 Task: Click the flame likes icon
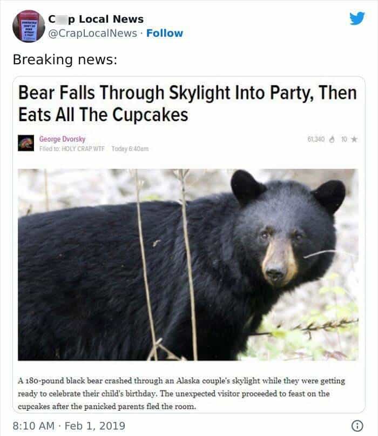332,139
